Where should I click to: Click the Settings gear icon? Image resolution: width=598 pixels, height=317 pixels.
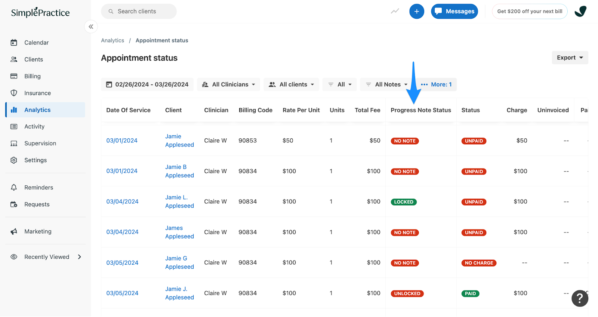pos(14,160)
